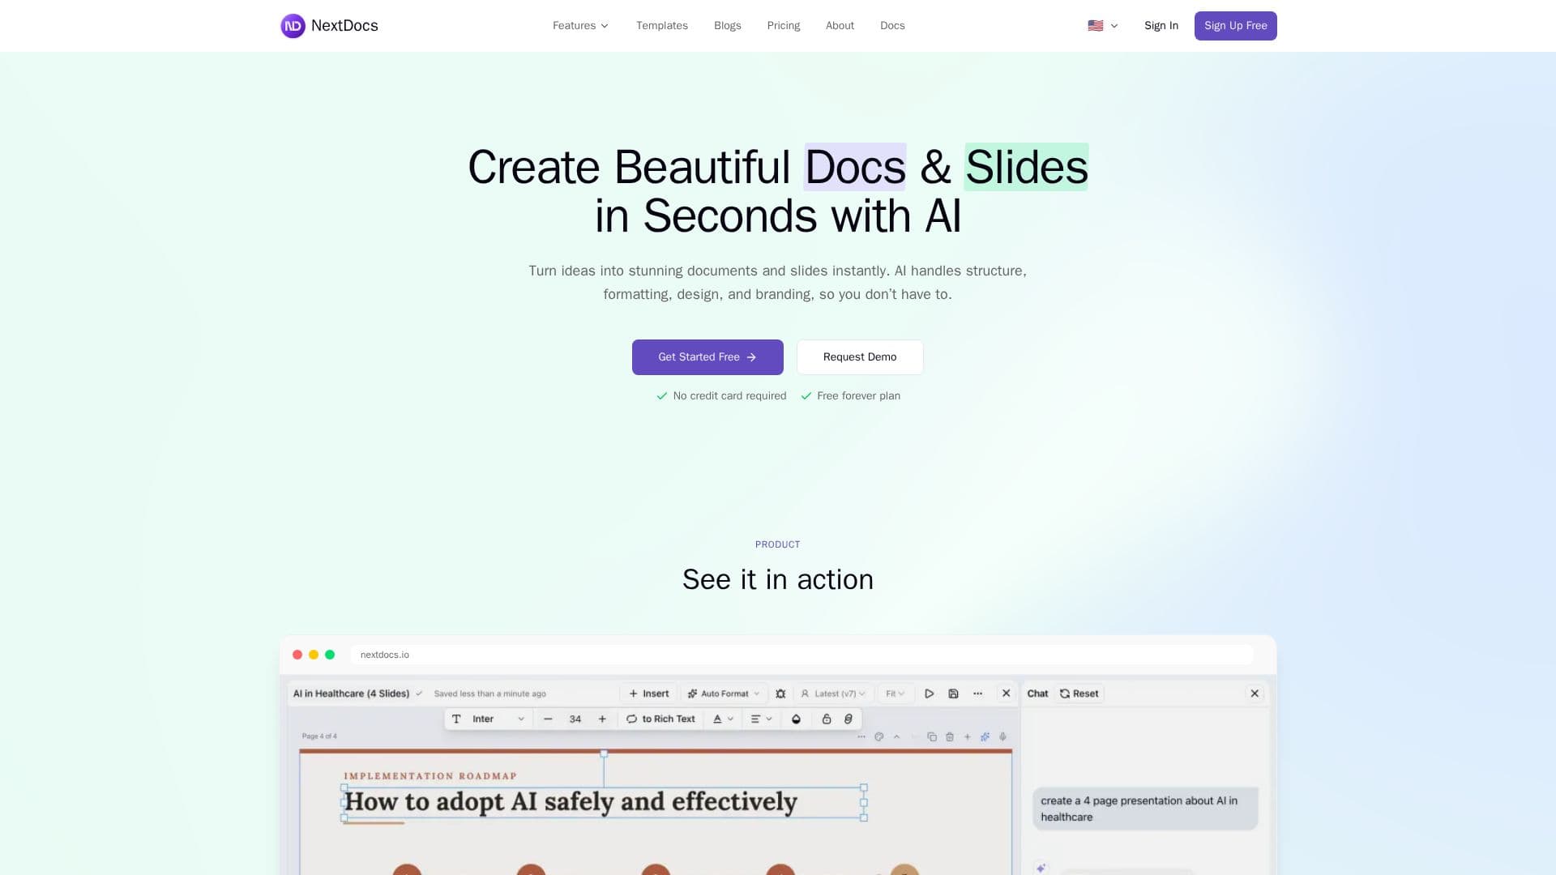Image resolution: width=1556 pixels, height=875 pixels.
Task: Click the add slide plus icon
Action: click(967, 737)
